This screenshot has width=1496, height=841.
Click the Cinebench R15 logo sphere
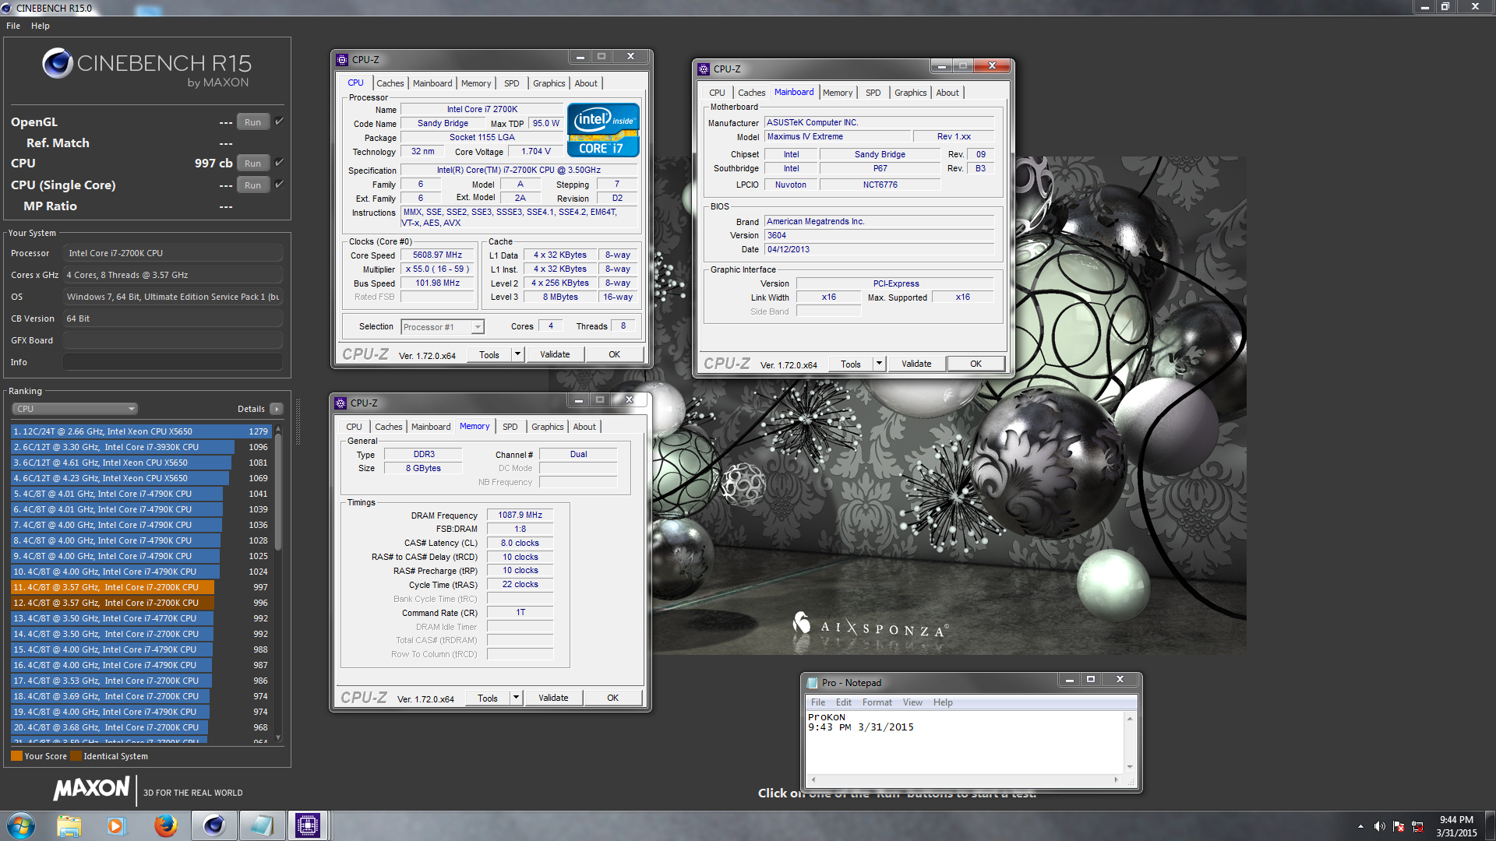(x=58, y=63)
